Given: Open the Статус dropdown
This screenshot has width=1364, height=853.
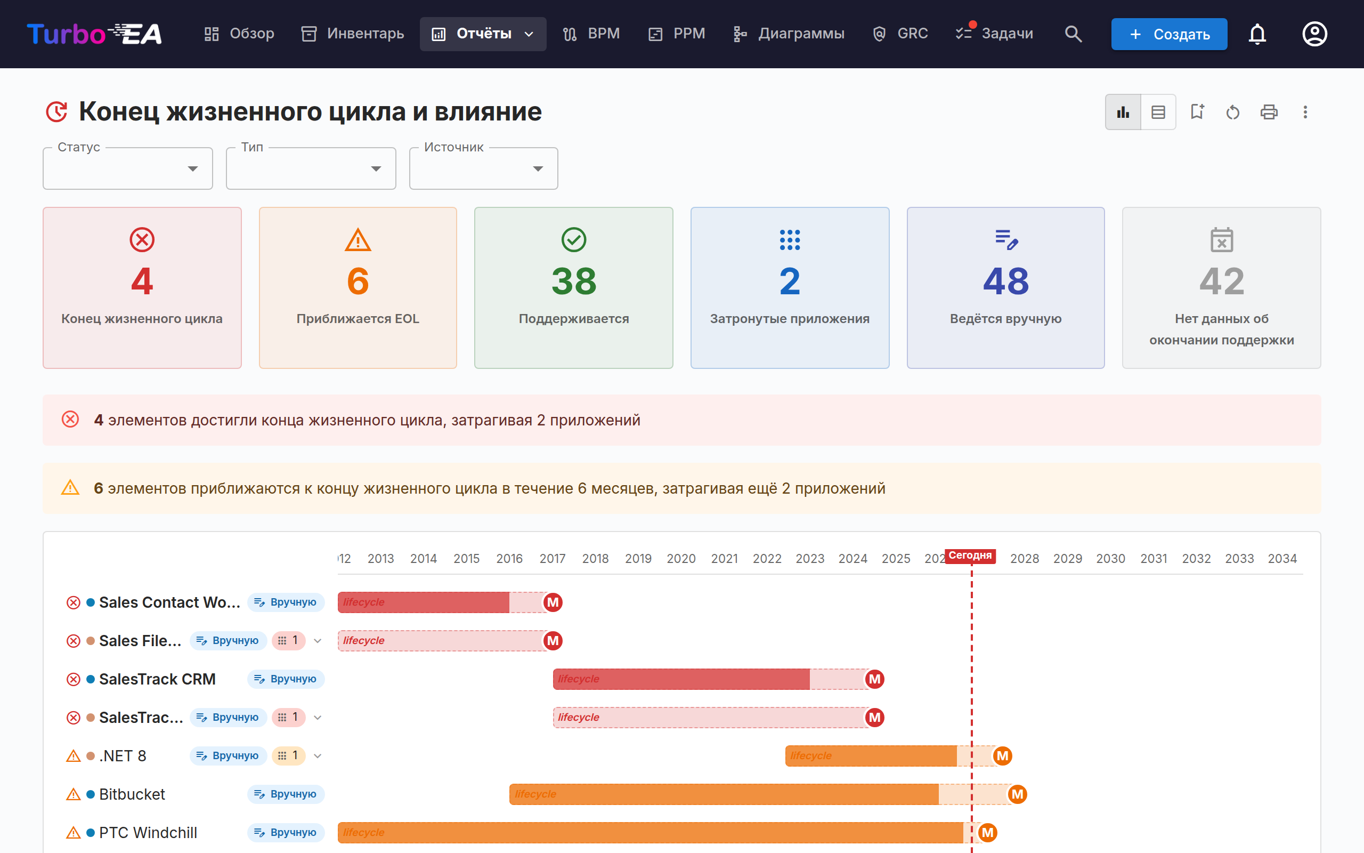Looking at the screenshot, I should (128, 168).
